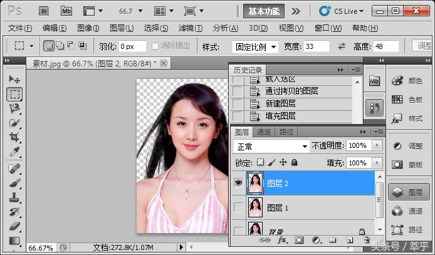Select the Quick Selection tool

[14, 123]
